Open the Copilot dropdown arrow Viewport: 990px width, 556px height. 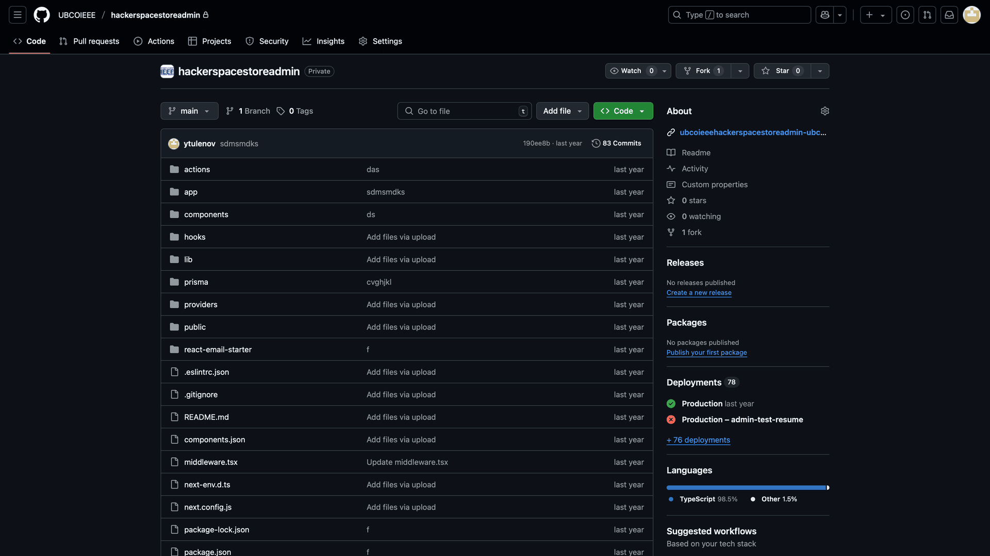[840, 15]
